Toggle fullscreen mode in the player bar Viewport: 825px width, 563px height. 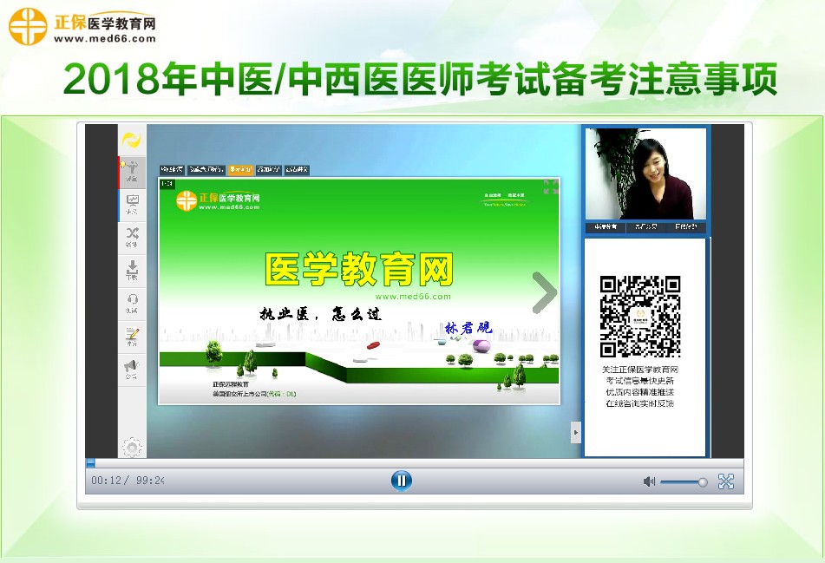coord(726,481)
